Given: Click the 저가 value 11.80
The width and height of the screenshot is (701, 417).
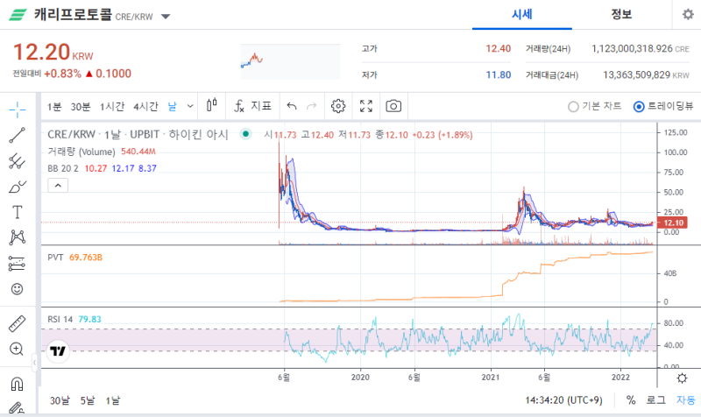Looking at the screenshot, I should click(x=498, y=74).
